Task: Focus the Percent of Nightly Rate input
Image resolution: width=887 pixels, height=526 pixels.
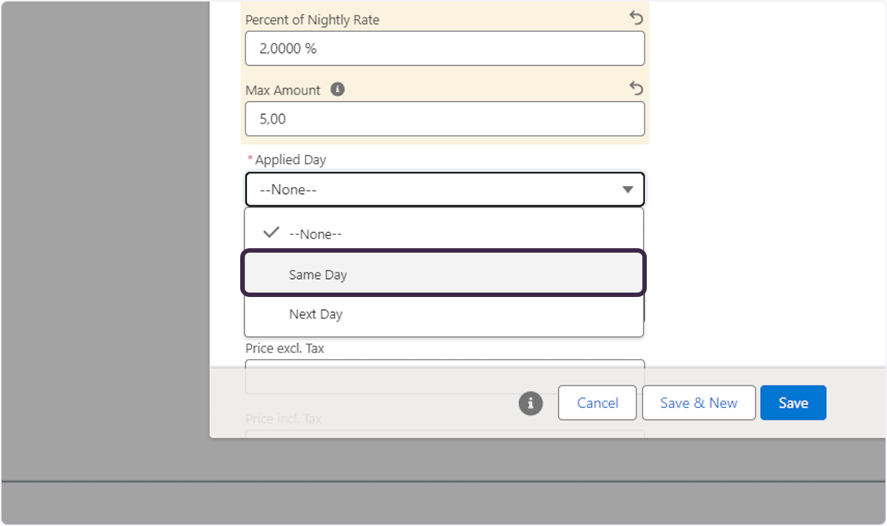Action: 443,49
